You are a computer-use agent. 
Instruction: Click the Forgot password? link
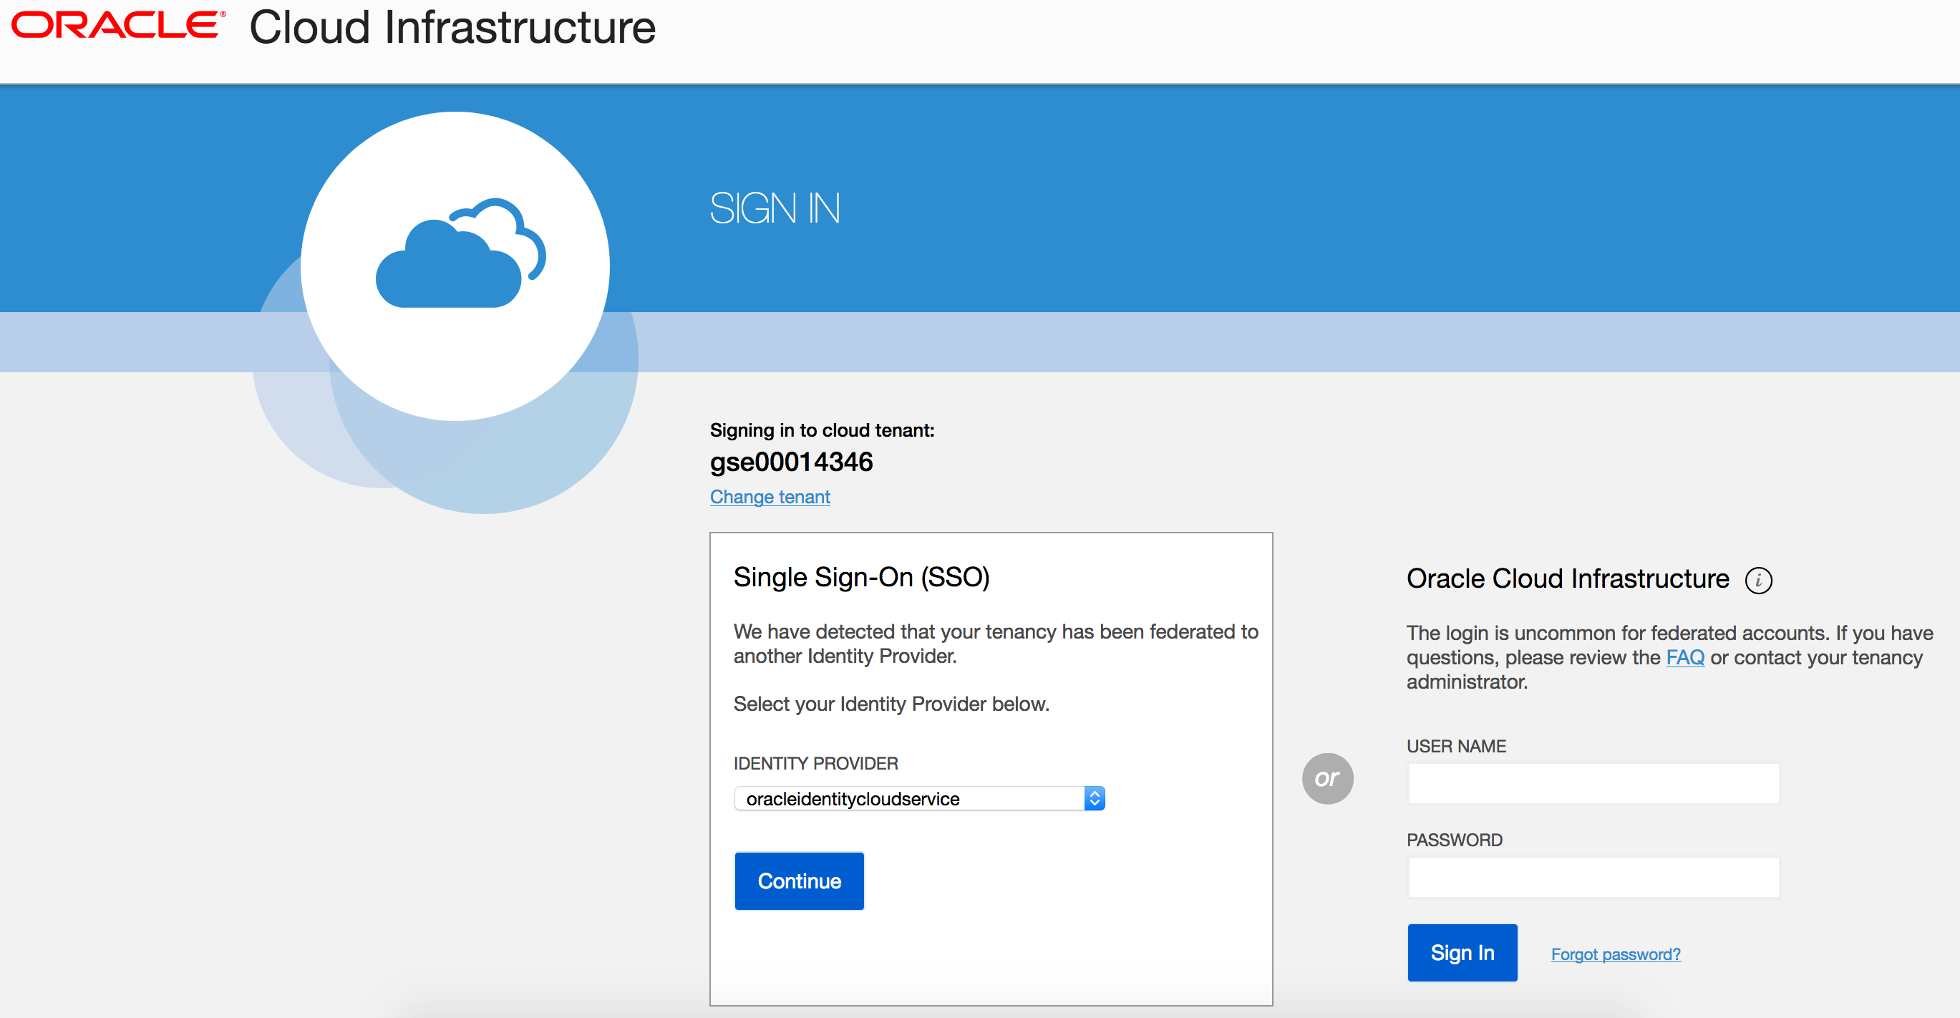click(1616, 954)
